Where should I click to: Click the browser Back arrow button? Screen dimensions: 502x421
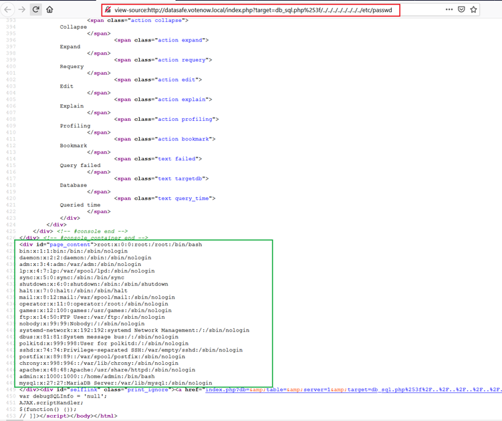coord(7,10)
